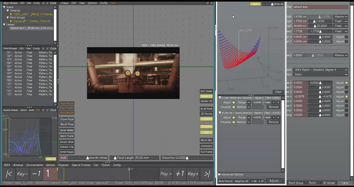The height and width of the screenshot is (187, 354).
Task: Toggle the Motion Blur button
Action: (206, 140)
